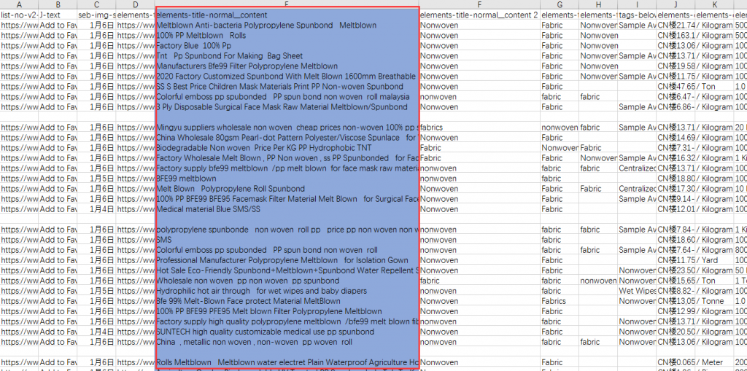The height and width of the screenshot is (371, 747).
Task: Select cell 'Professional Manufacturer Polypropylene Meltblown for Isolation Gown'
Action: (x=287, y=260)
